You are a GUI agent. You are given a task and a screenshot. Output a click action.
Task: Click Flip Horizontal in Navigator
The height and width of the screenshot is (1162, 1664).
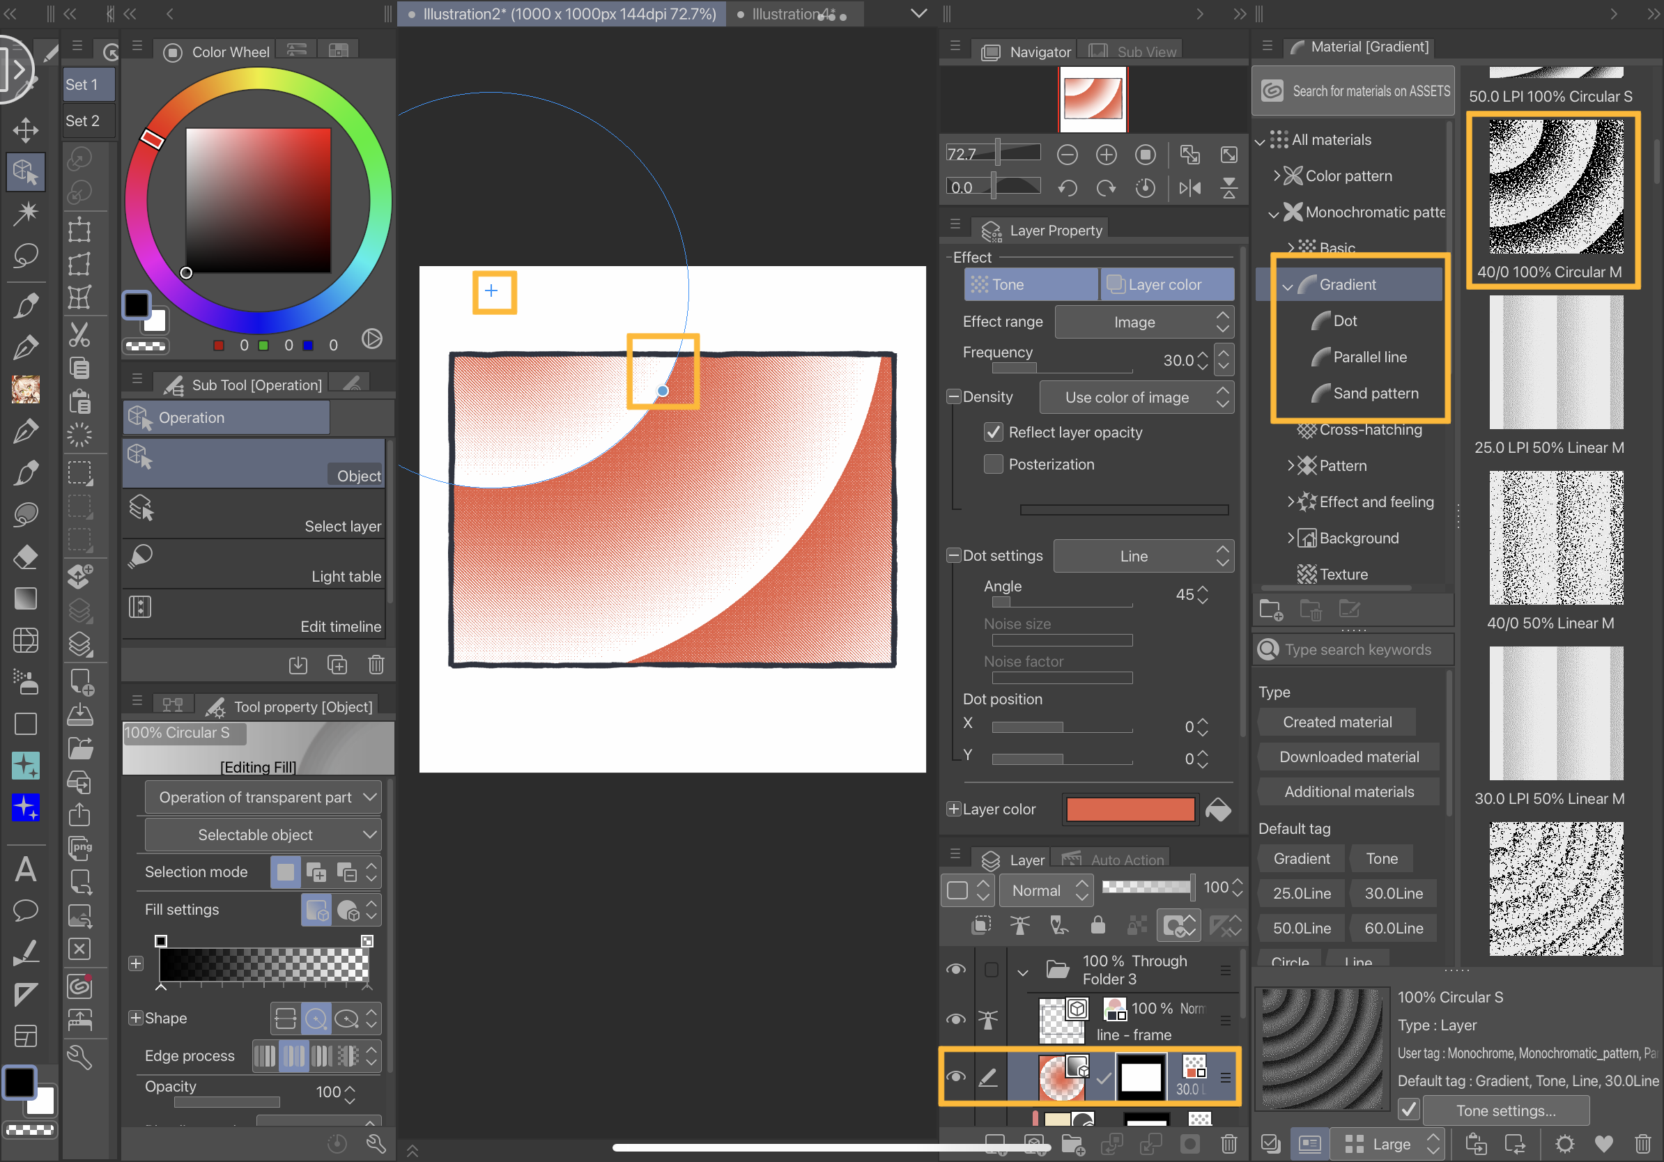coord(1189,188)
